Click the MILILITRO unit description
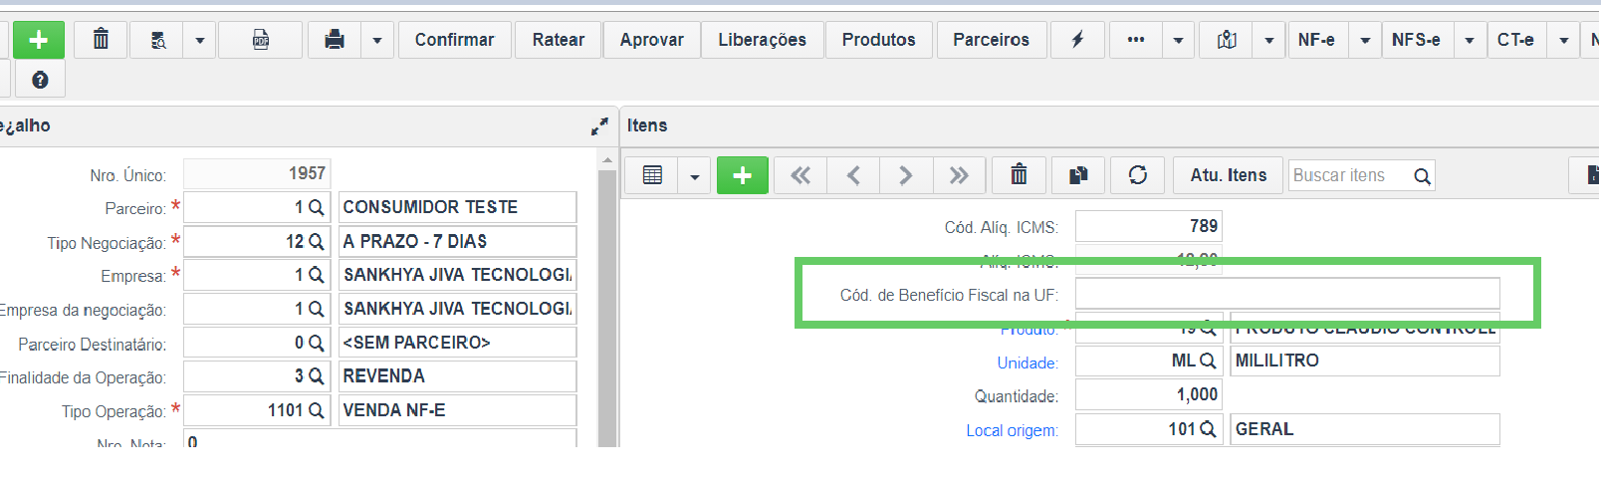 click(x=1277, y=361)
